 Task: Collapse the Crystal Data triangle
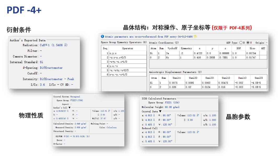pos(160,111)
